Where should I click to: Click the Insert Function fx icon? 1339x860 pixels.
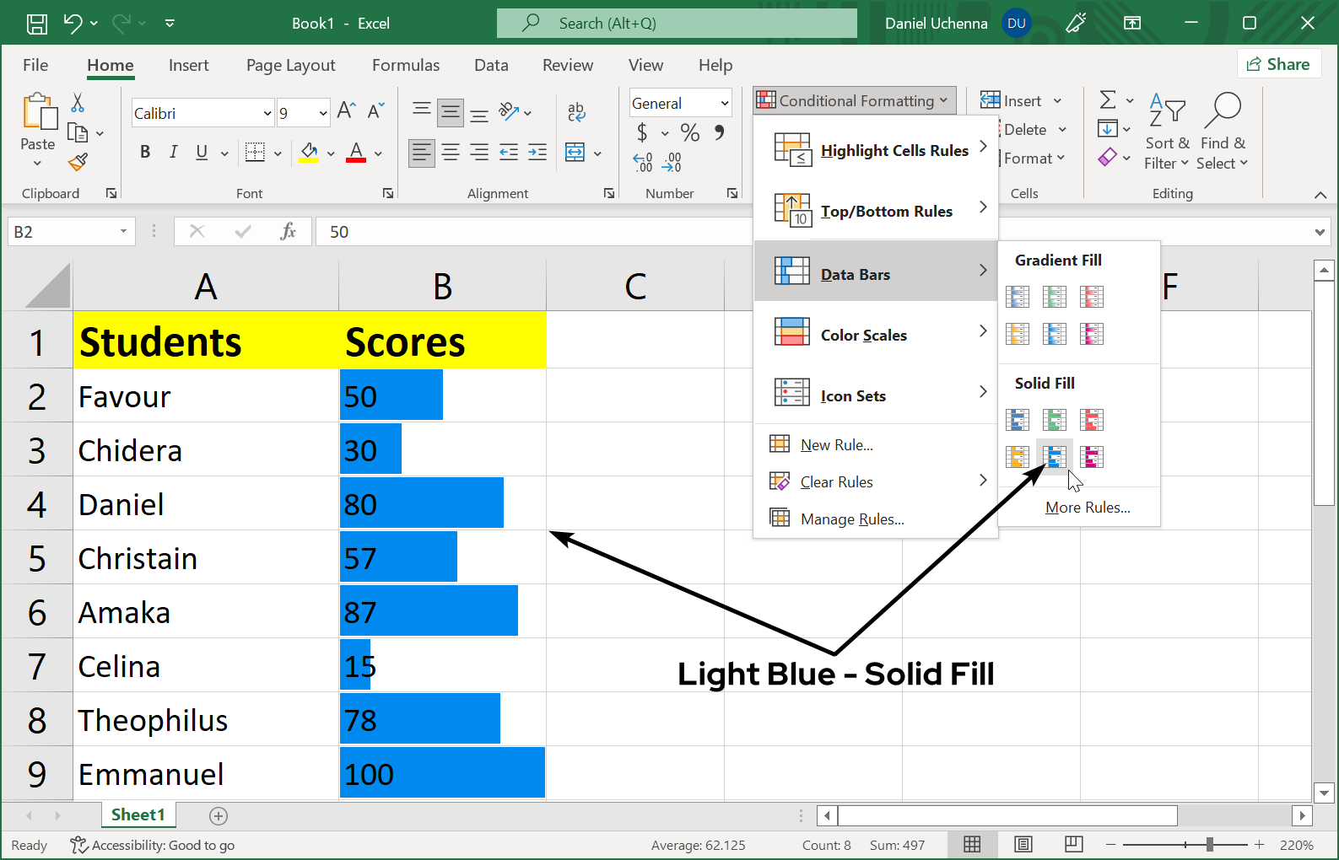coord(289,231)
